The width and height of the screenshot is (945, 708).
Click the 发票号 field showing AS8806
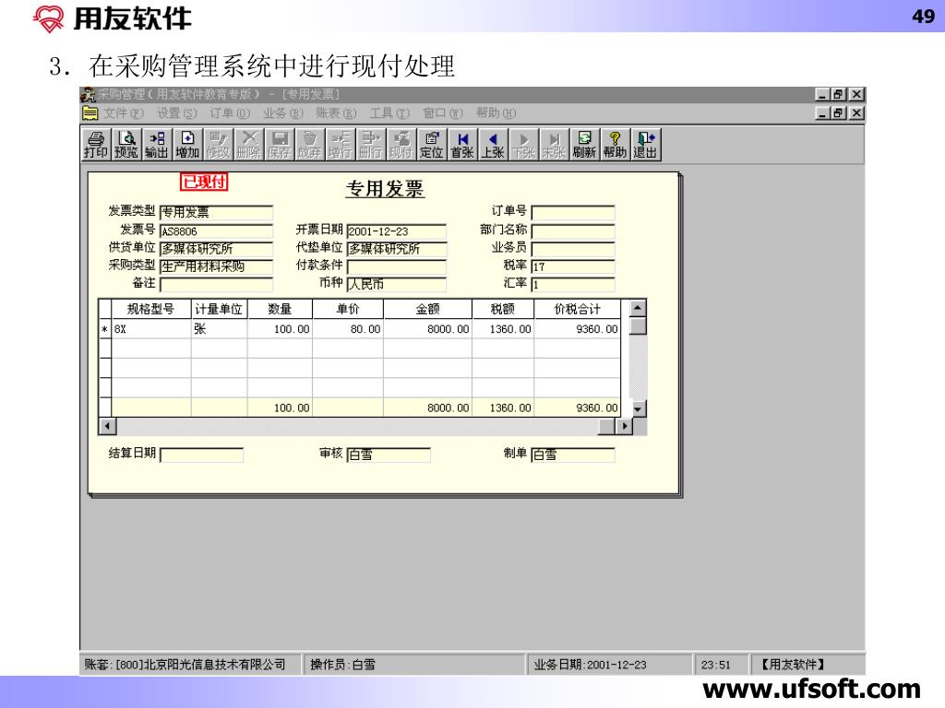(216, 231)
